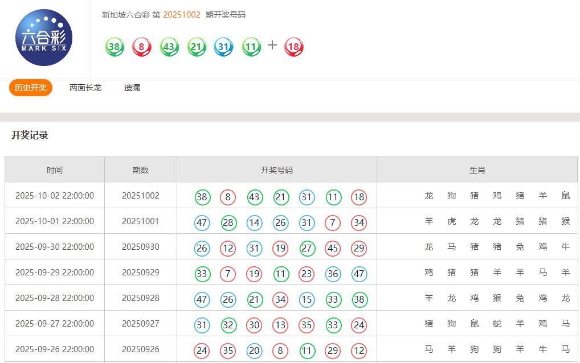Screen dimensions: 580x363
Task: Click ball 45 in the 20250930 row
Action: [x=333, y=248]
